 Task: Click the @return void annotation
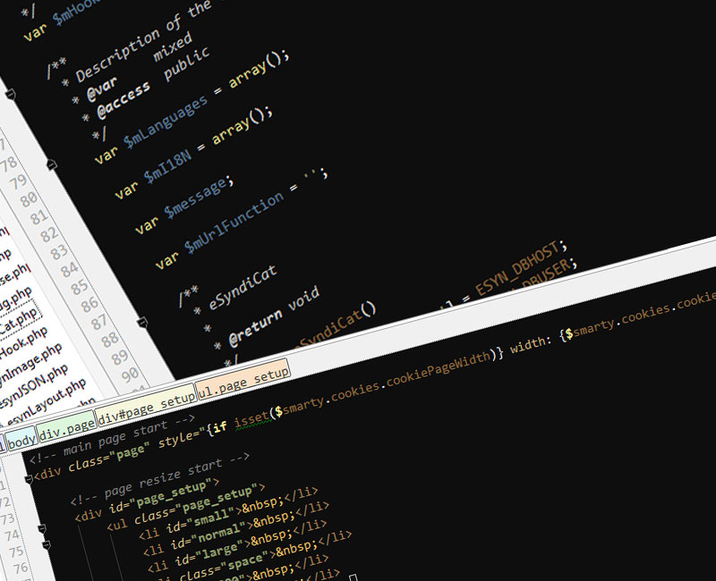pyautogui.click(x=274, y=316)
